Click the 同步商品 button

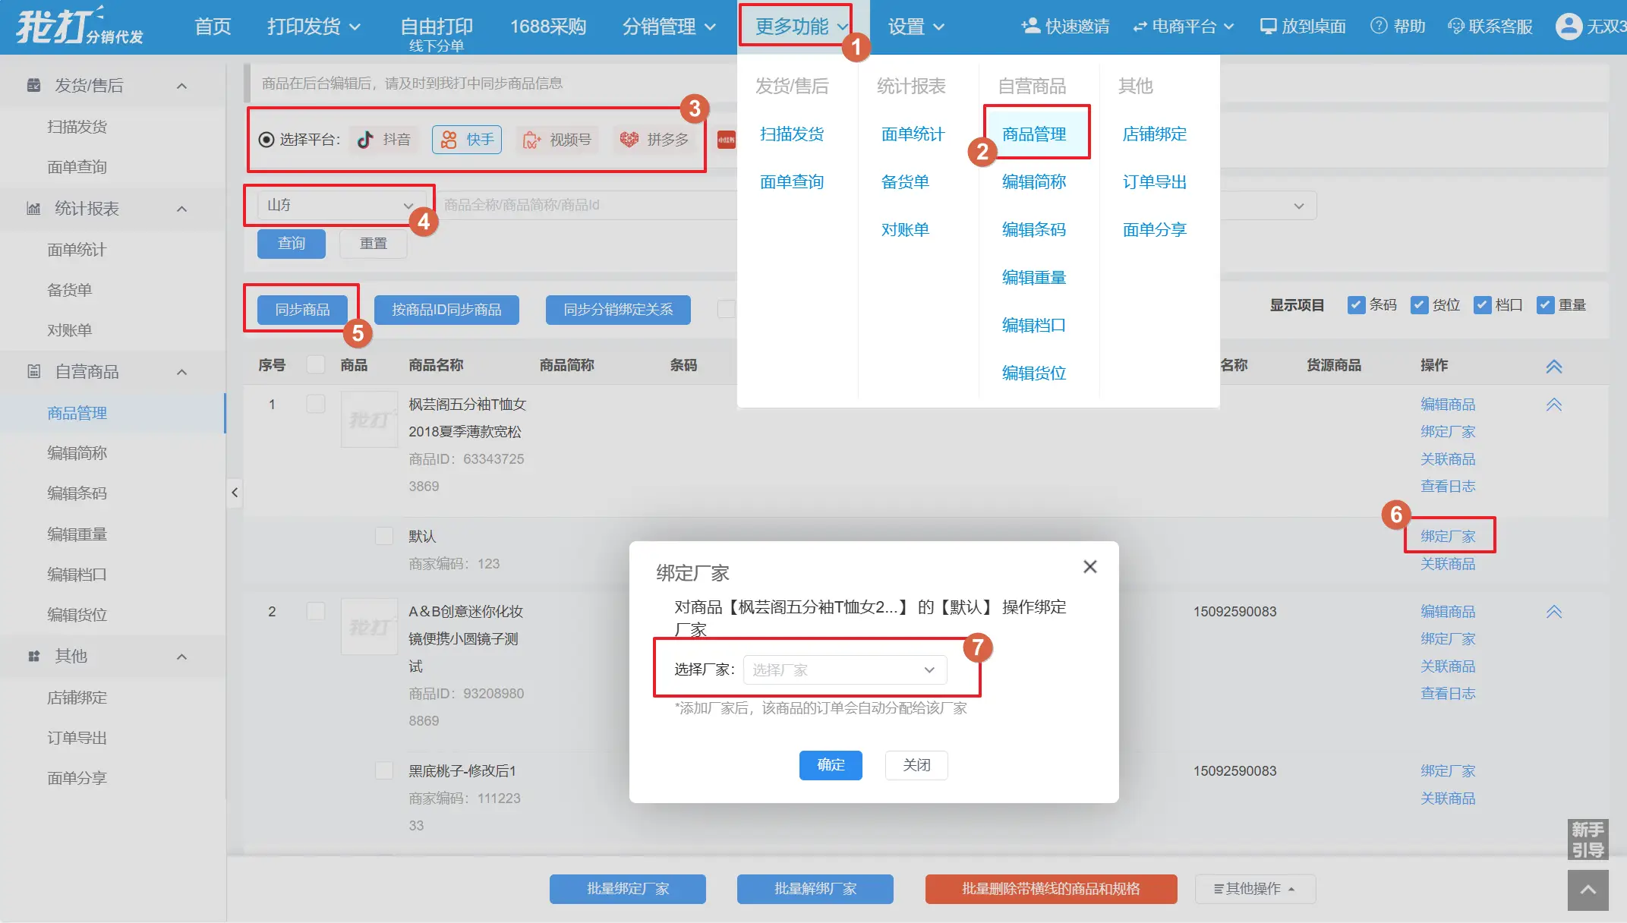(302, 310)
